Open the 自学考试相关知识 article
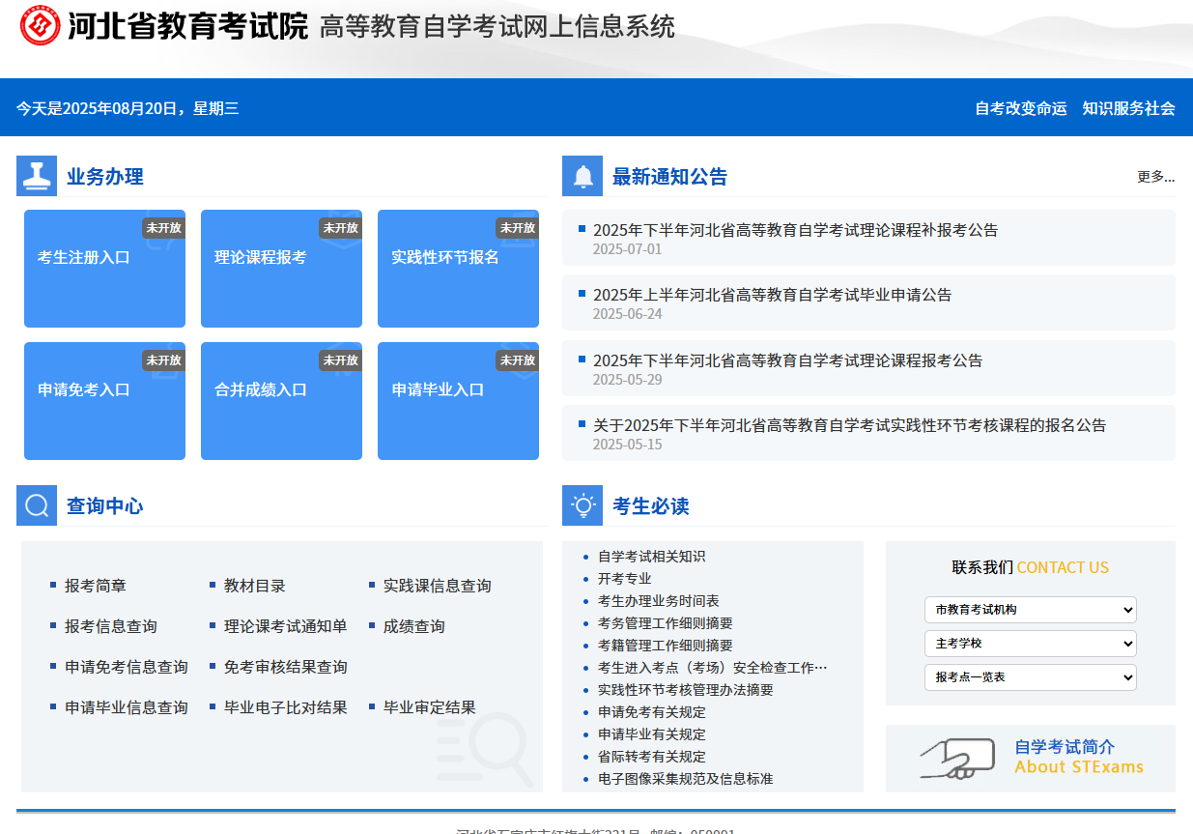This screenshot has width=1193, height=834. click(x=652, y=557)
